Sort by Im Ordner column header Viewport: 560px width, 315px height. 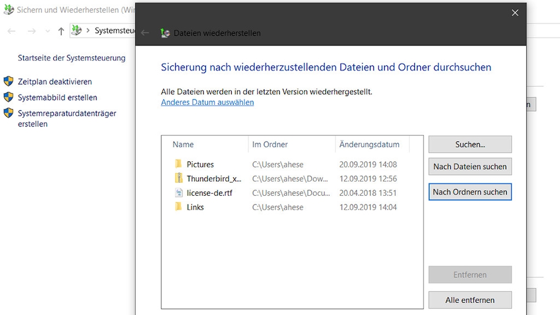click(x=270, y=144)
